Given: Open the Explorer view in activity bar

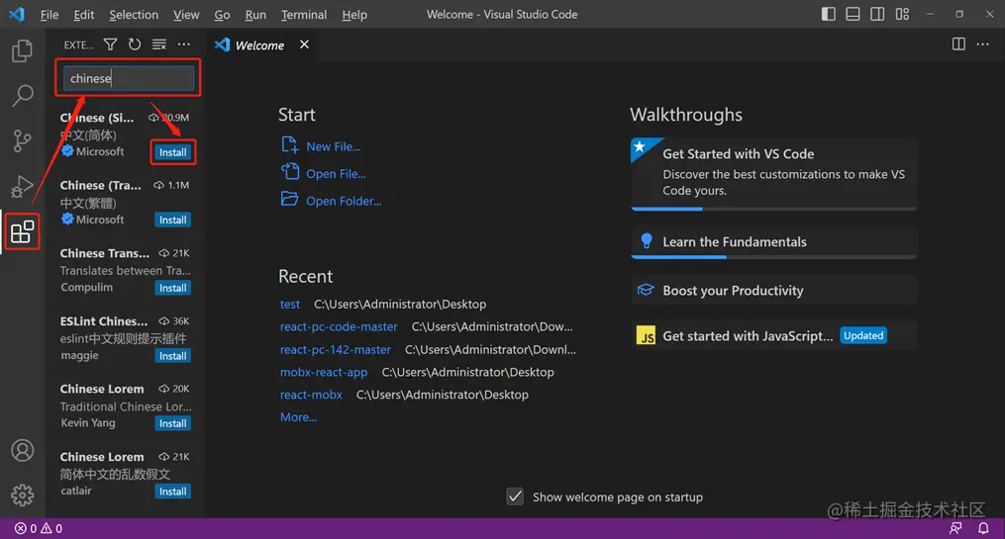Looking at the screenshot, I should click(x=23, y=50).
